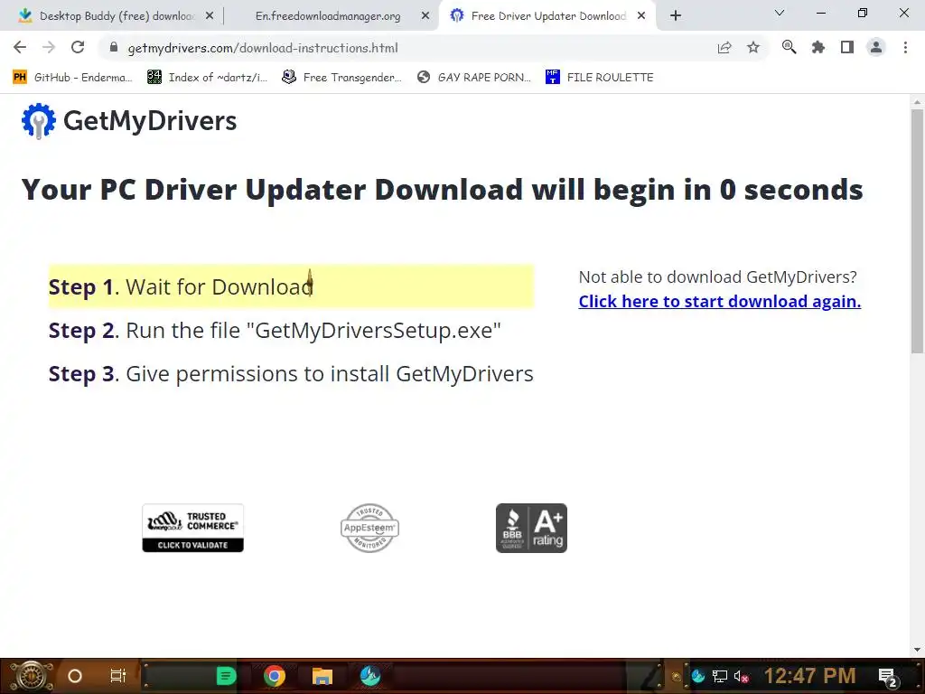The width and height of the screenshot is (925, 694).
Task: Share this page via share icon
Action: (x=724, y=48)
